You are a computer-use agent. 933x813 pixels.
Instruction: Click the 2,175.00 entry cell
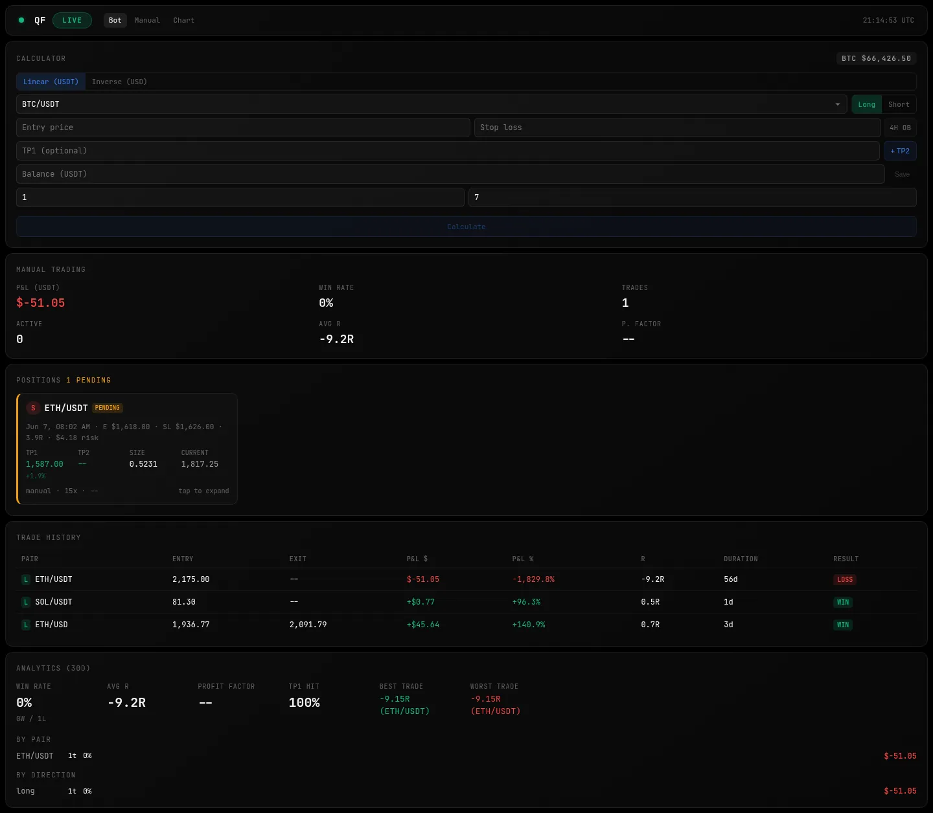coord(191,579)
